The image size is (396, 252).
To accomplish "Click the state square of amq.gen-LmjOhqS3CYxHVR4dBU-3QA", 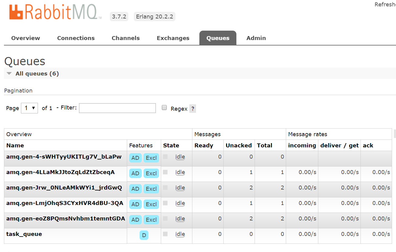I will (165, 203).
